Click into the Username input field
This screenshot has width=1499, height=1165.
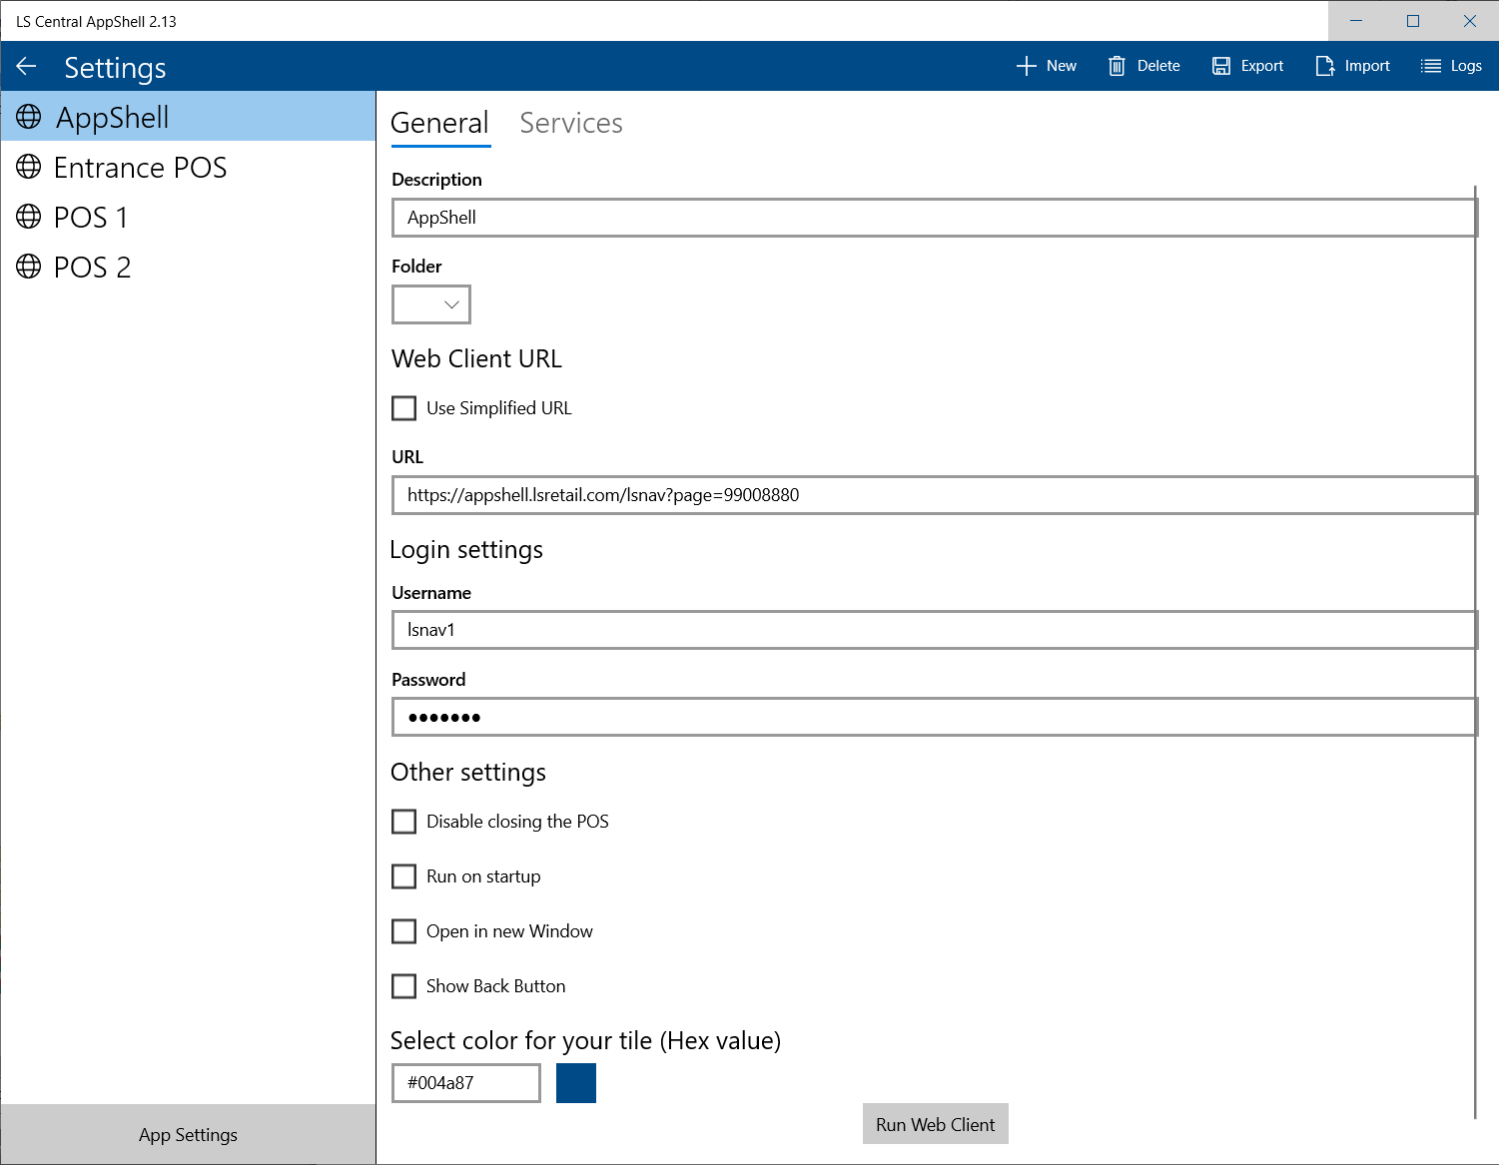pos(934,630)
